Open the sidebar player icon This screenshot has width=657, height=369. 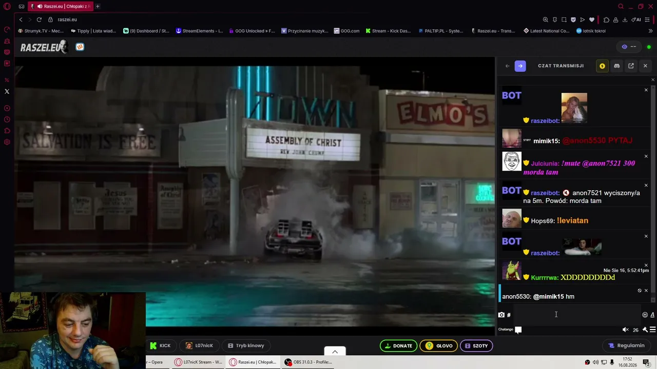pos(7,108)
